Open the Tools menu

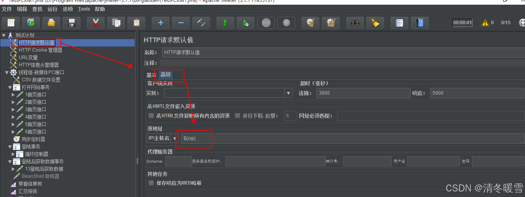pyautogui.click(x=84, y=9)
